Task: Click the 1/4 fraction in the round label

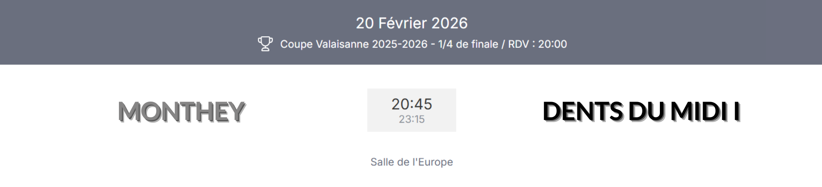Action: 445,44
